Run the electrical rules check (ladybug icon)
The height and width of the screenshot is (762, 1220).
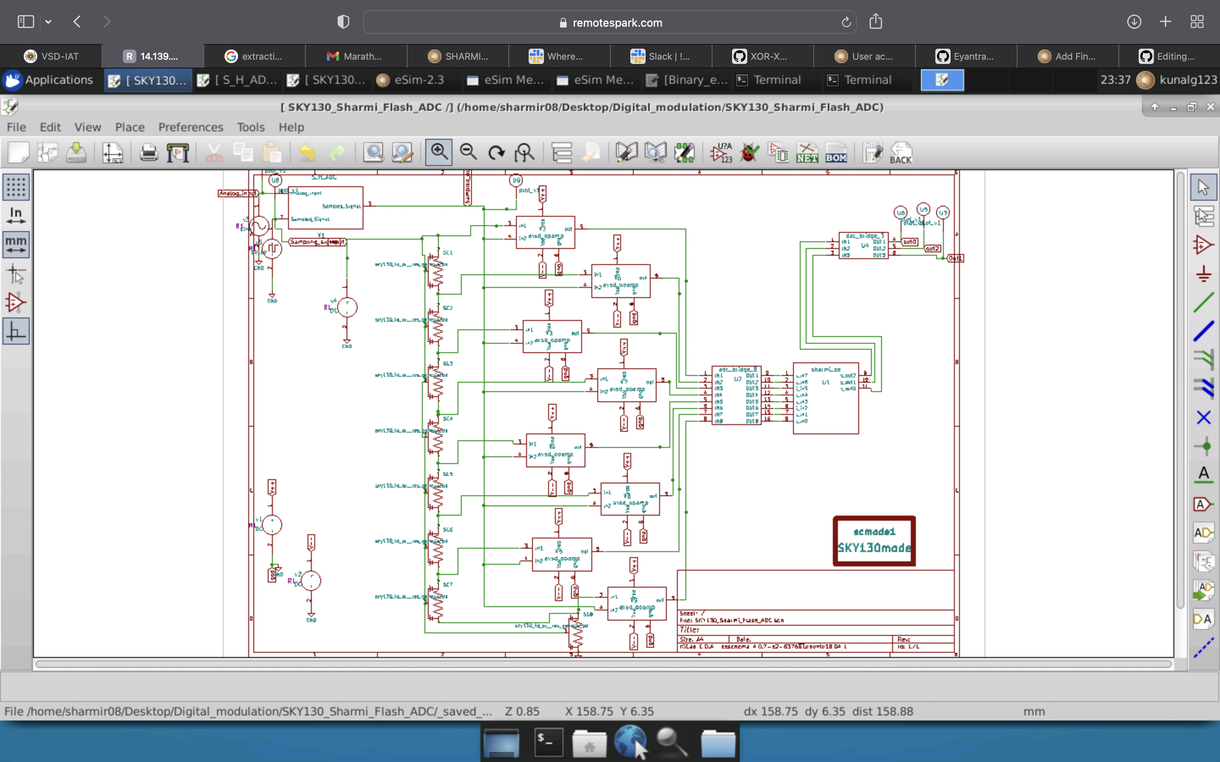pyautogui.click(x=749, y=152)
